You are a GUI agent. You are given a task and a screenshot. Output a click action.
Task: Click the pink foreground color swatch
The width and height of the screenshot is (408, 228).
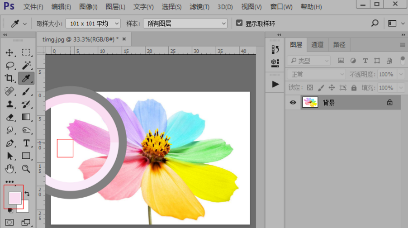pos(14,198)
